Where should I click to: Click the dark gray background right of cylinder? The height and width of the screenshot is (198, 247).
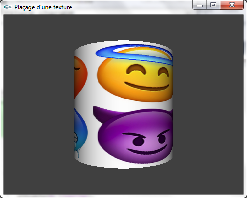[x=208, y=104]
